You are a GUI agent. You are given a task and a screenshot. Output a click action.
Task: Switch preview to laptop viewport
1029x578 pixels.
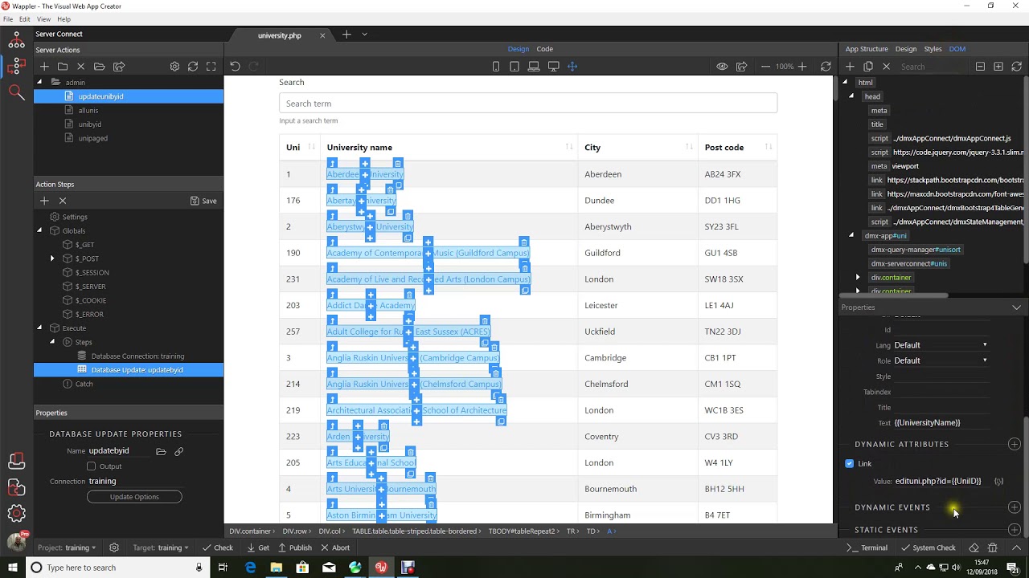(534, 67)
